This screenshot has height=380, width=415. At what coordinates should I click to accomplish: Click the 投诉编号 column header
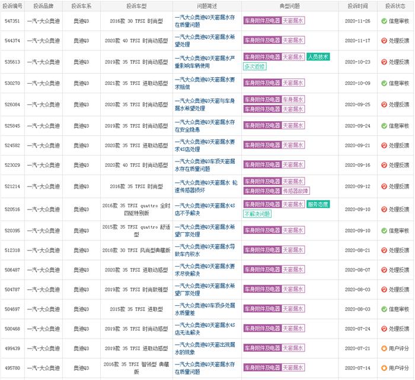[x=12, y=6]
